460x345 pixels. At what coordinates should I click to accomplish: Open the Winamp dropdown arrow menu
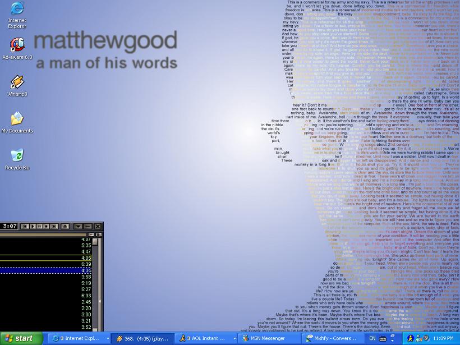click(x=79, y=226)
